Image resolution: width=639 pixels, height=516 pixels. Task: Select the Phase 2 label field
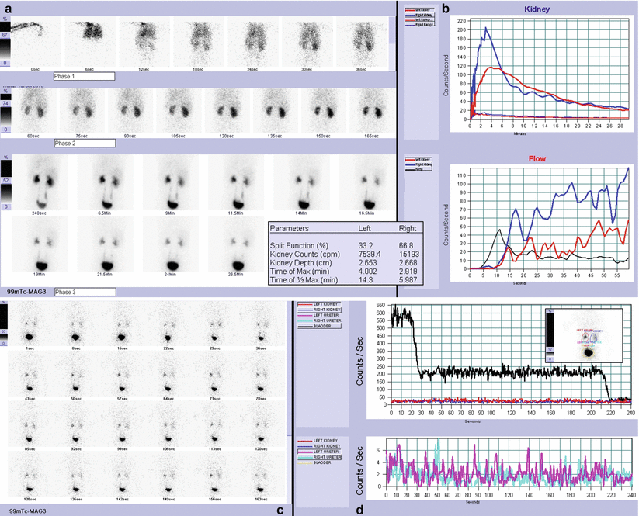coord(83,143)
